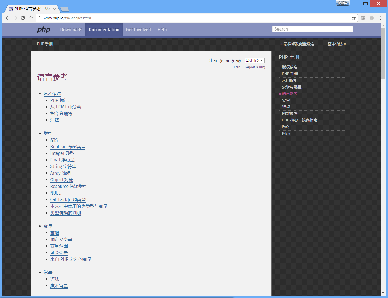Open 指令分隔符 link
This screenshot has width=388, height=298.
(x=61, y=114)
